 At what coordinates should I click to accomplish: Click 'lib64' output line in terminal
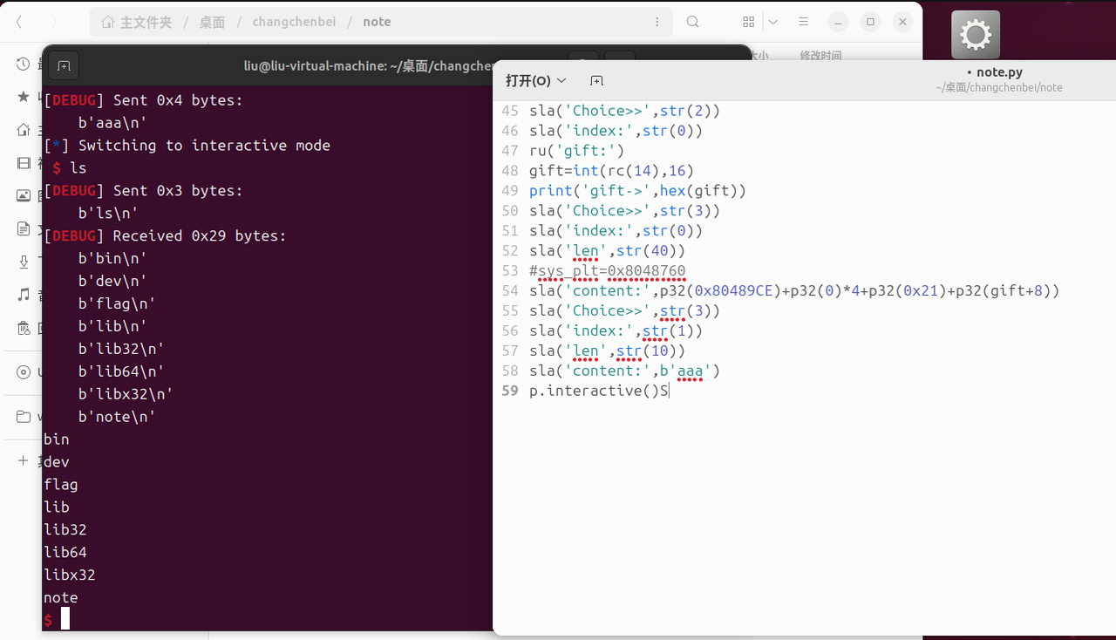(65, 552)
